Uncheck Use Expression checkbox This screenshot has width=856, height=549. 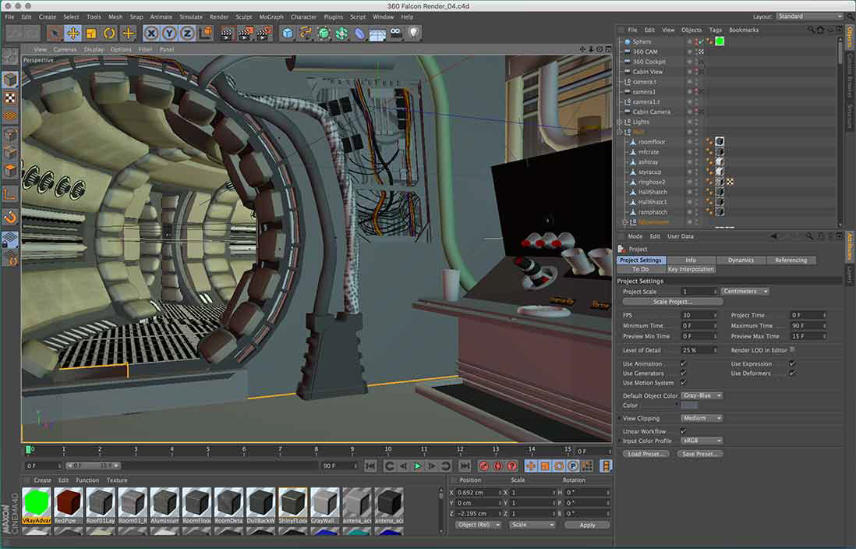click(x=792, y=364)
